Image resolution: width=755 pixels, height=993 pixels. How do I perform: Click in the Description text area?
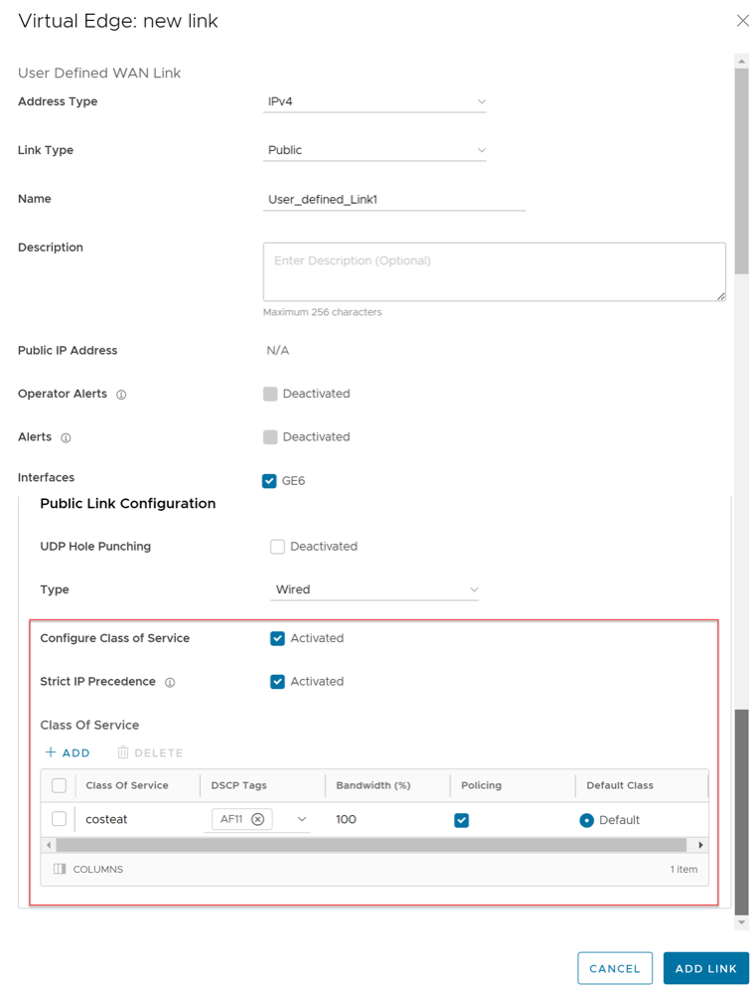tap(494, 271)
